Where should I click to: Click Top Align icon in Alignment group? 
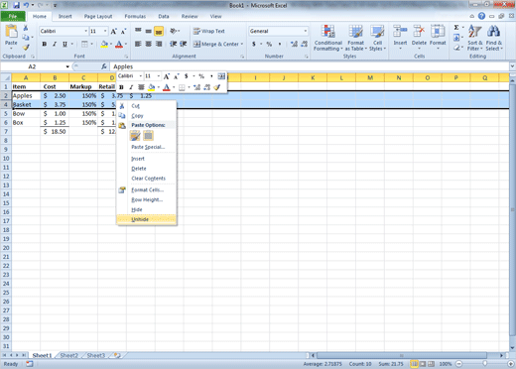coord(138,31)
